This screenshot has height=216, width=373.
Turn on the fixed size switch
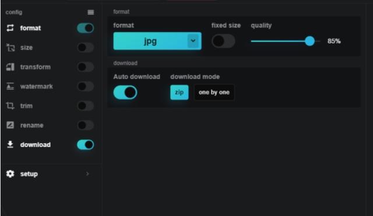[223, 41]
